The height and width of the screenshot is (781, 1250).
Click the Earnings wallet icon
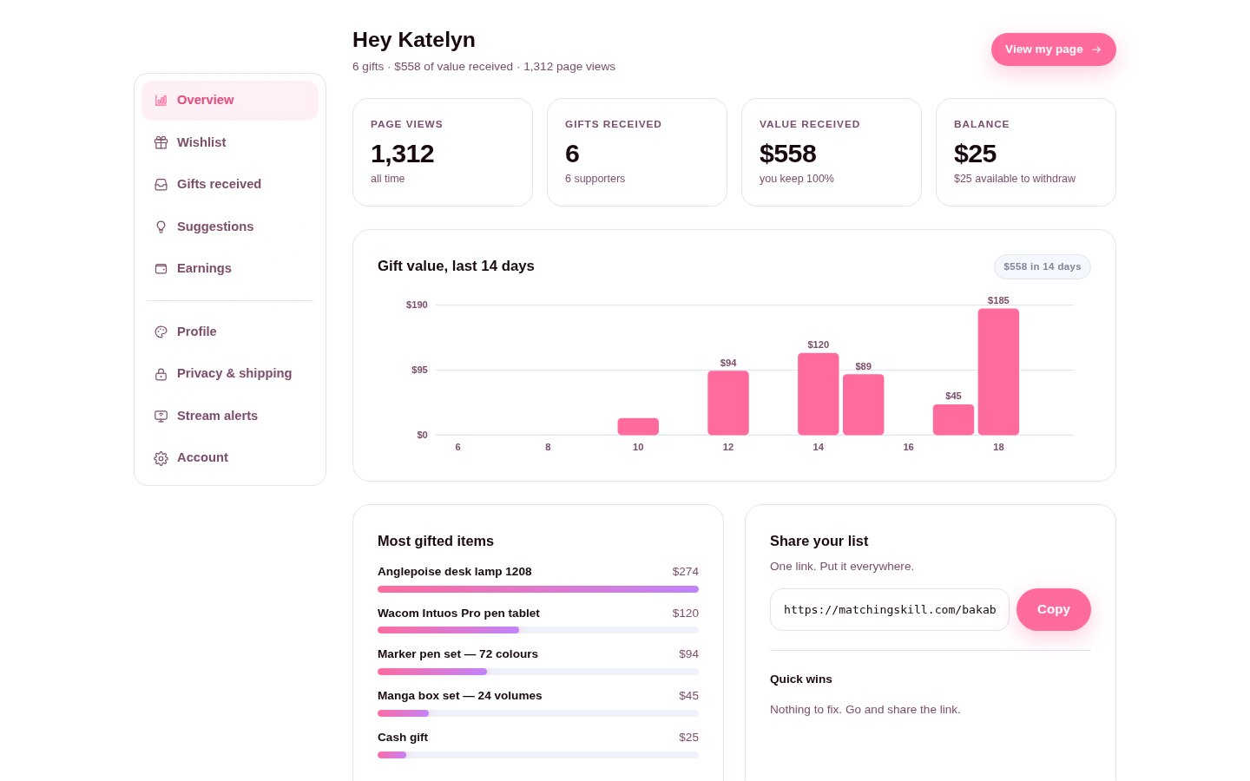click(161, 269)
